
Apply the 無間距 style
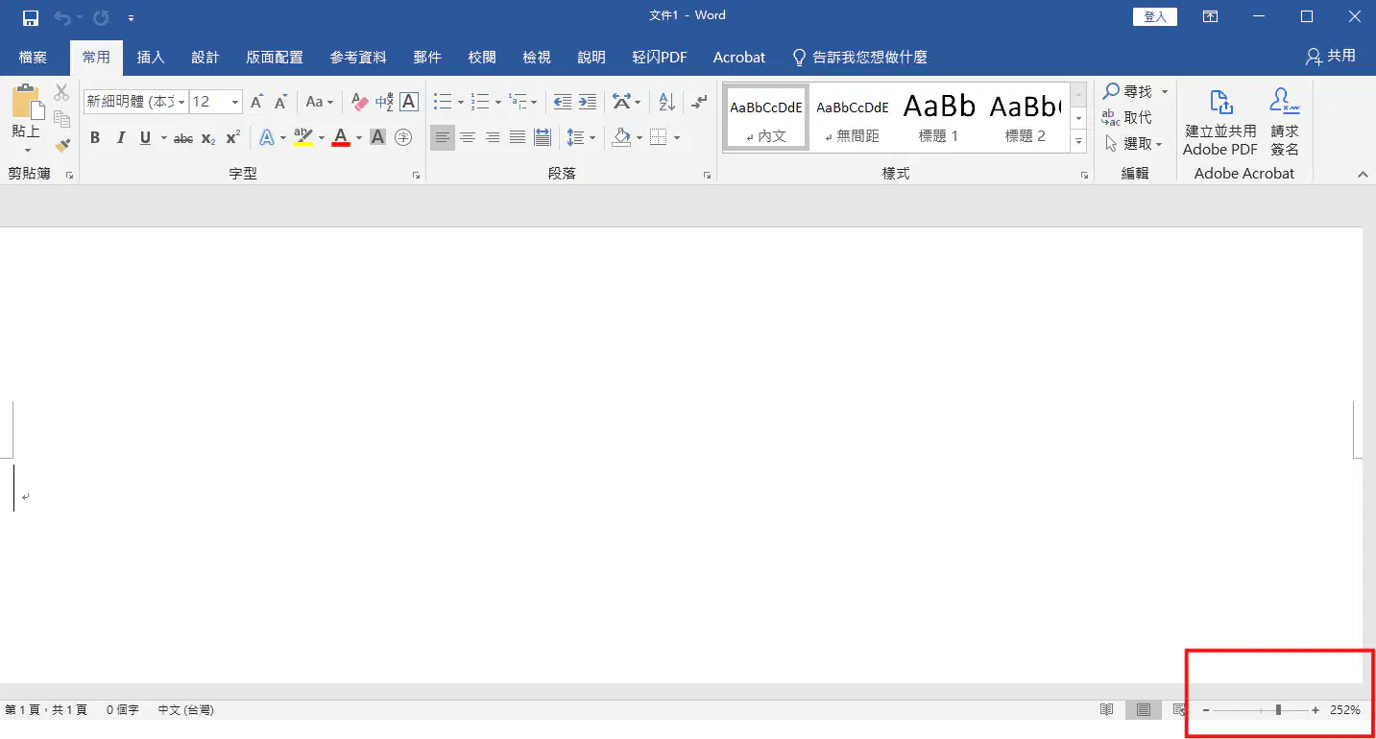click(853, 117)
